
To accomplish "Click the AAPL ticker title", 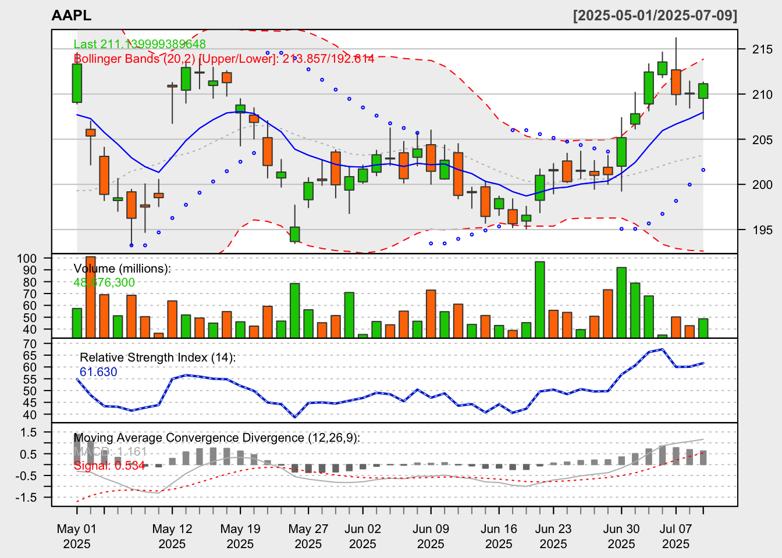I will [72, 16].
